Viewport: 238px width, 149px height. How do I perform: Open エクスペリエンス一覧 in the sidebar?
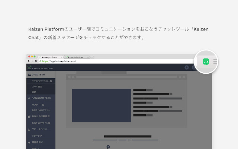(x=42, y=81)
